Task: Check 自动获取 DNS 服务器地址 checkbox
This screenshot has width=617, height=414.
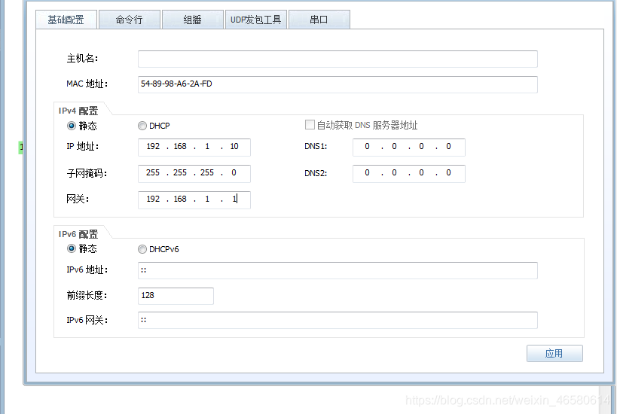Action: 310,125
